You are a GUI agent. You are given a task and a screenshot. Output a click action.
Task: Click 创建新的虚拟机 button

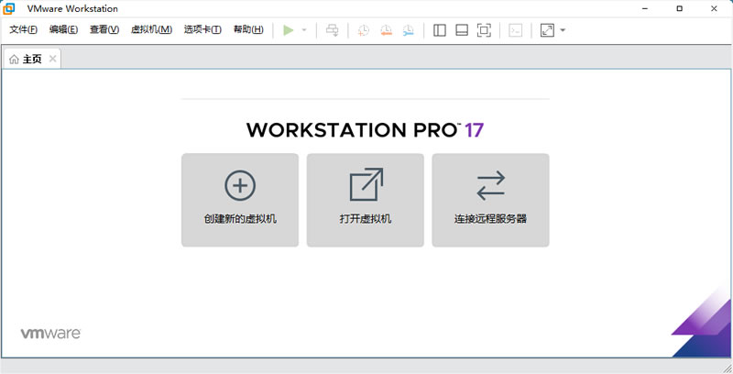pos(240,200)
